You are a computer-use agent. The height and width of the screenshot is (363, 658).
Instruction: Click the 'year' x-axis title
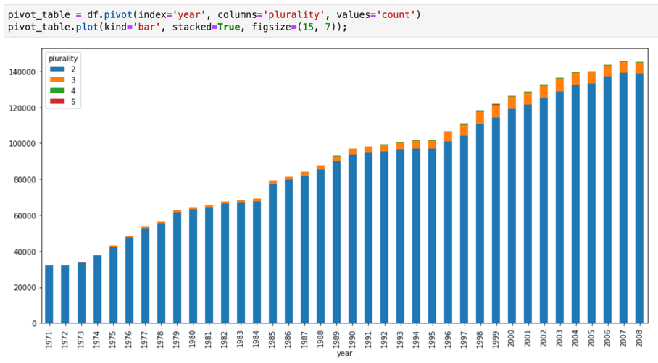tap(343, 354)
